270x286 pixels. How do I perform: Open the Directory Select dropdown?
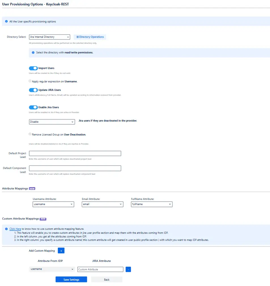click(50, 37)
